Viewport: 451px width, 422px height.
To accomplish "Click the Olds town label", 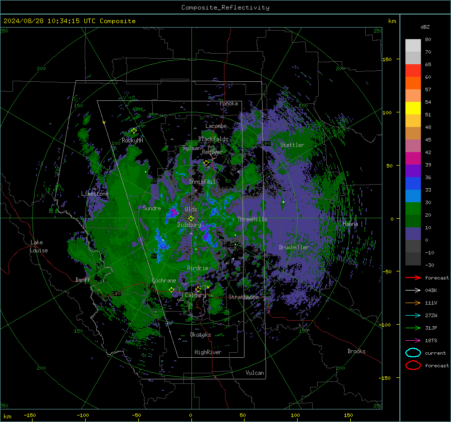I will (x=191, y=209).
